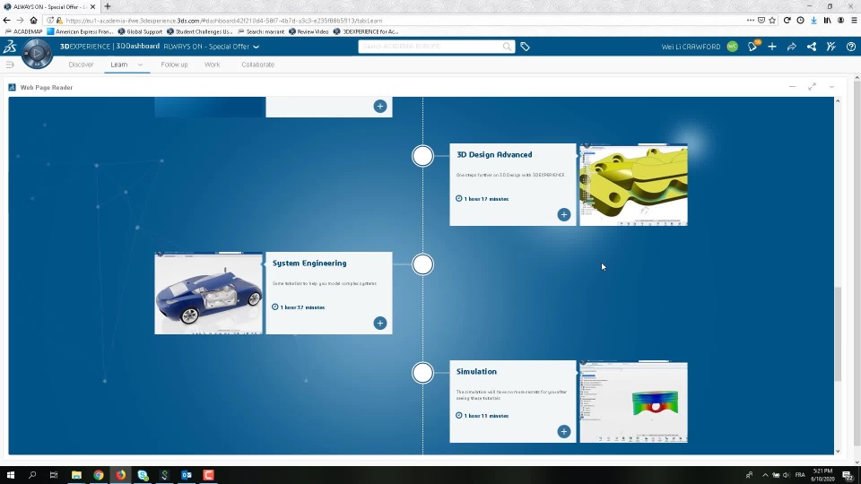Open Global Support bookmark
Screen dimensions: 861x484
click(x=140, y=32)
